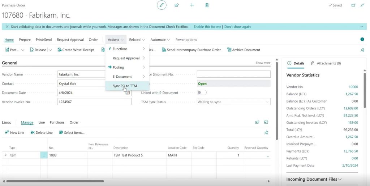370x186 pixels.
Task: Expand the Functions submenu
Action: (x=126, y=49)
